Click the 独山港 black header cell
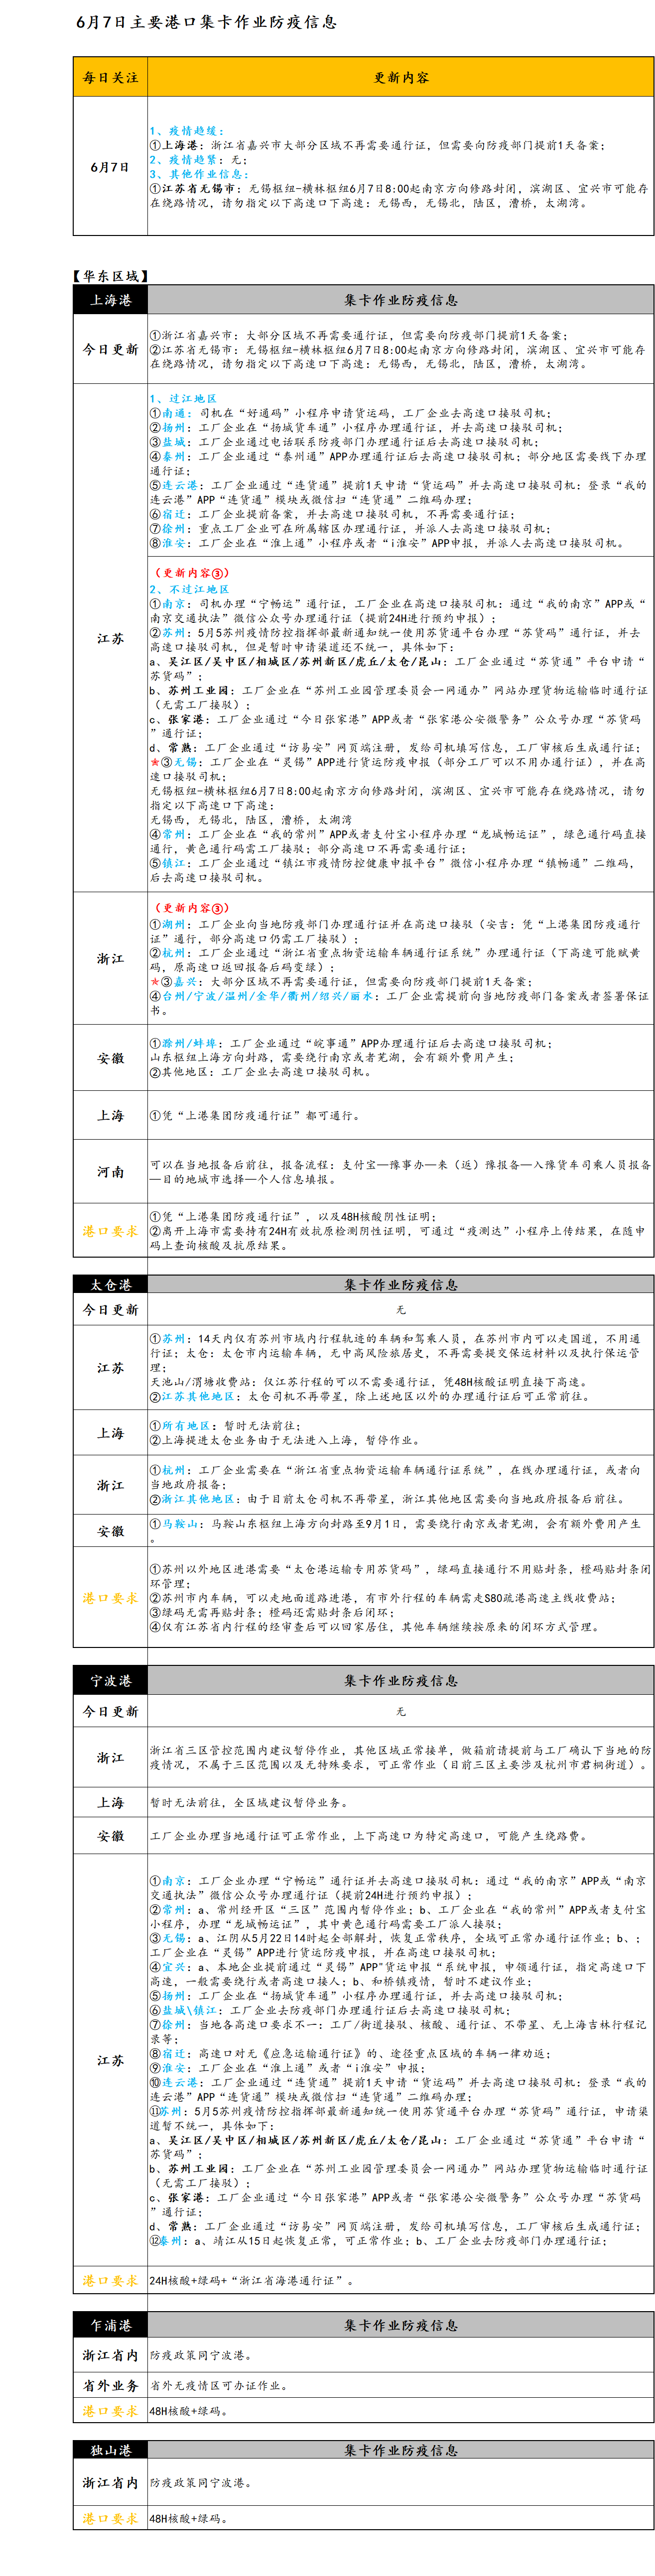Viewport: 655px width, 2576px height. (x=110, y=2450)
